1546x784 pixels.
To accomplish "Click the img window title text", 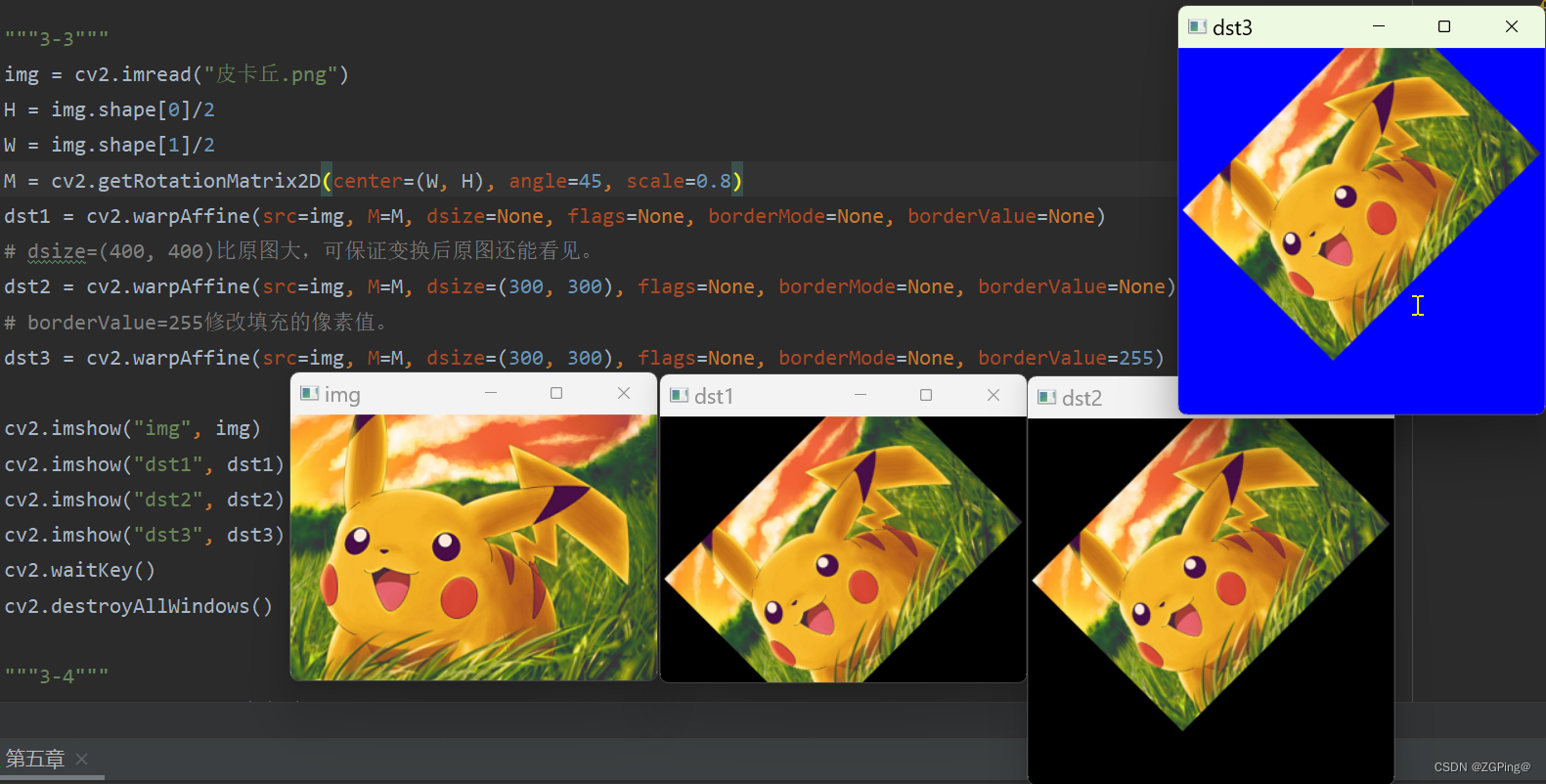I will (x=342, y=395).
